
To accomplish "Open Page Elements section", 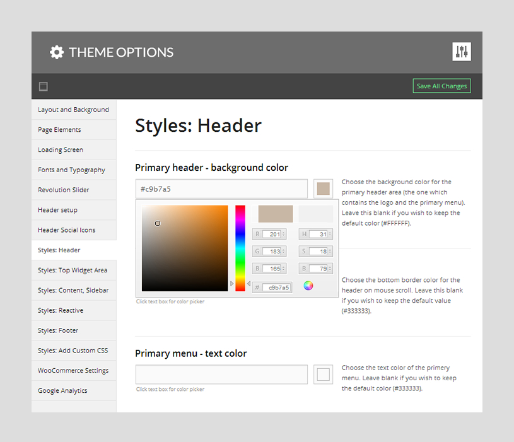I will pos(74,130).
